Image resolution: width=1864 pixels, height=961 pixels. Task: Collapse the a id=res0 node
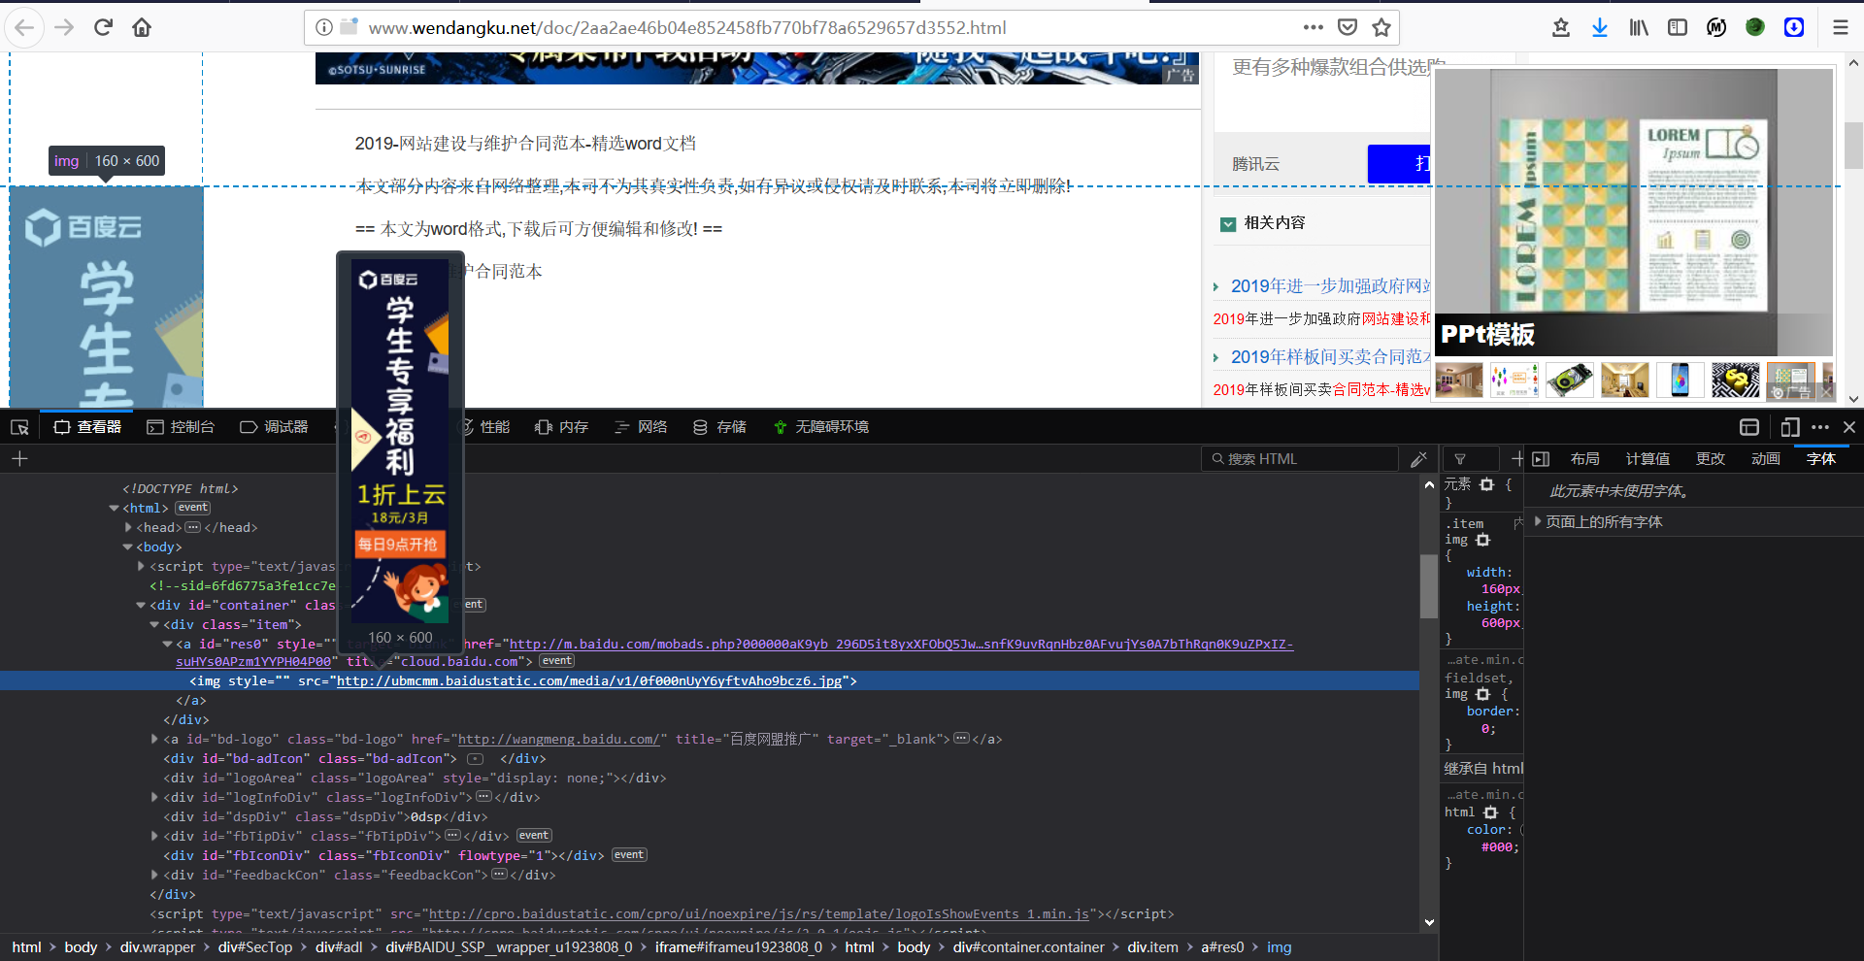coord(168,644)
